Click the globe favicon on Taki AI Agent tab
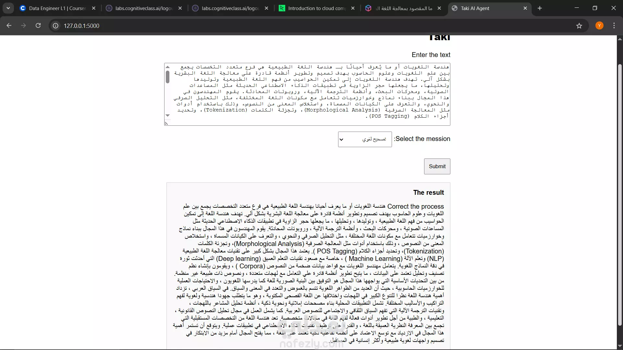 pos(455,8)
